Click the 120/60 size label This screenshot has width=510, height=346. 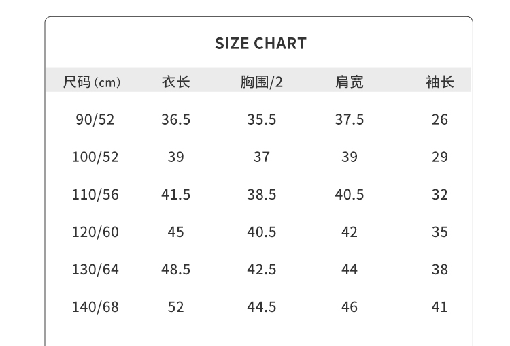coord(95,232)
